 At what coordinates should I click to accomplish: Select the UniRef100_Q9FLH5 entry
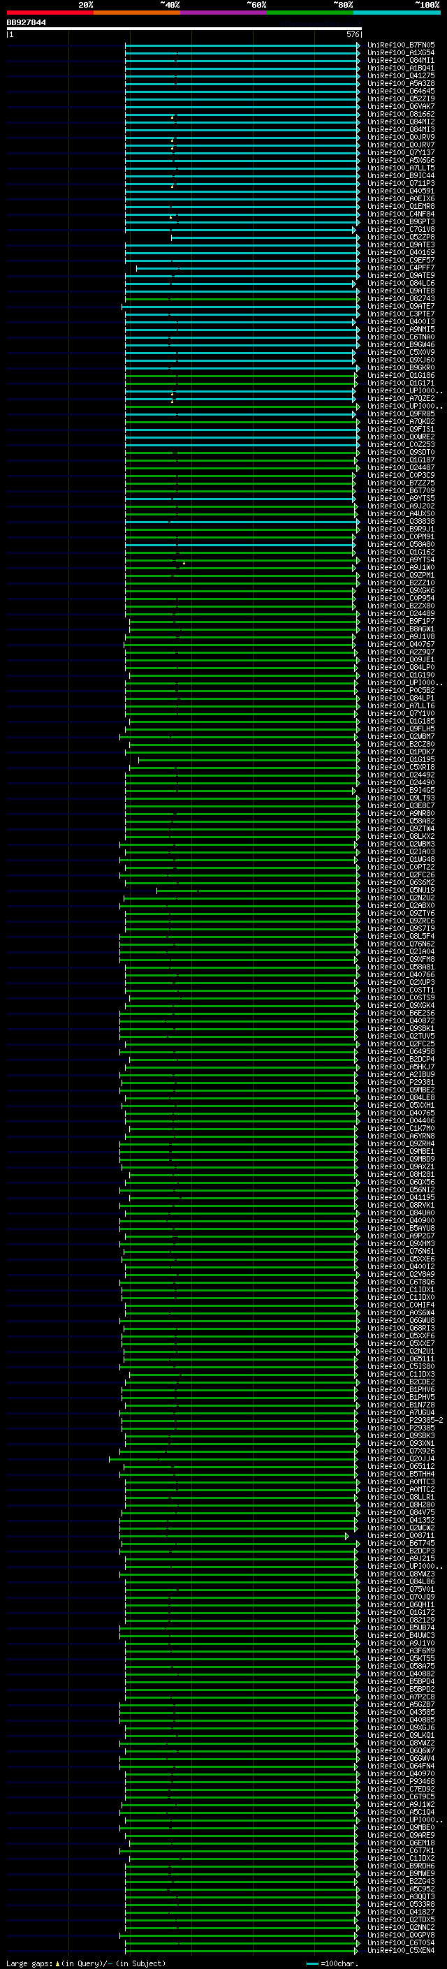tap(401, 729)
